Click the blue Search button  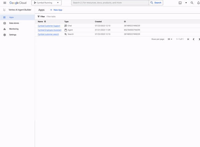(x=156, y=3)
